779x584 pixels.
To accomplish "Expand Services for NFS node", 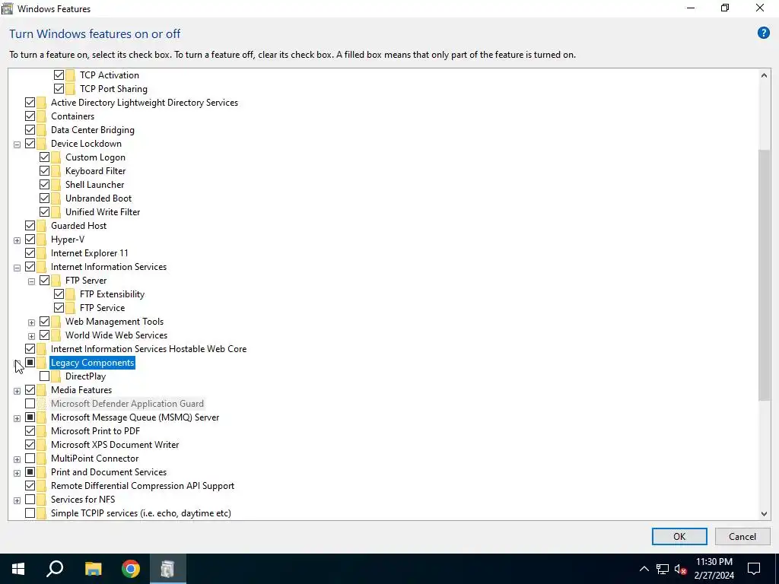I will tap(17, 500).
